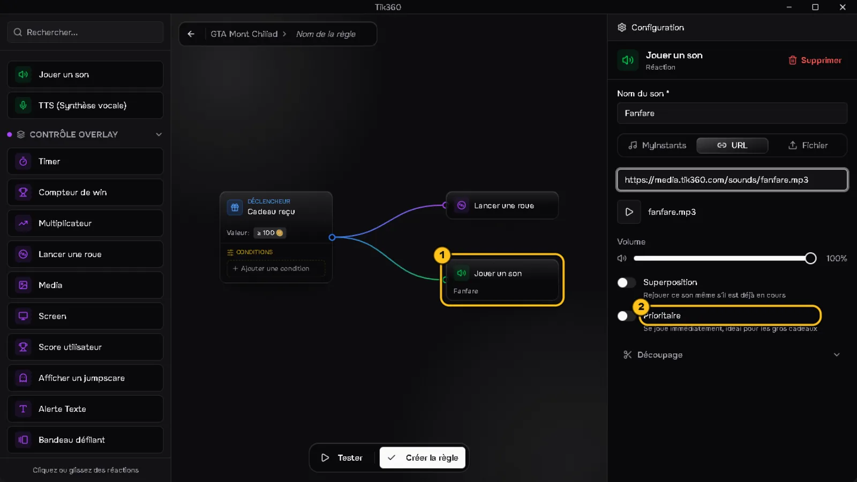Screen dimensions: 857x482
Task: Click the Timer stopwatch icon
Action: point(23,161)
